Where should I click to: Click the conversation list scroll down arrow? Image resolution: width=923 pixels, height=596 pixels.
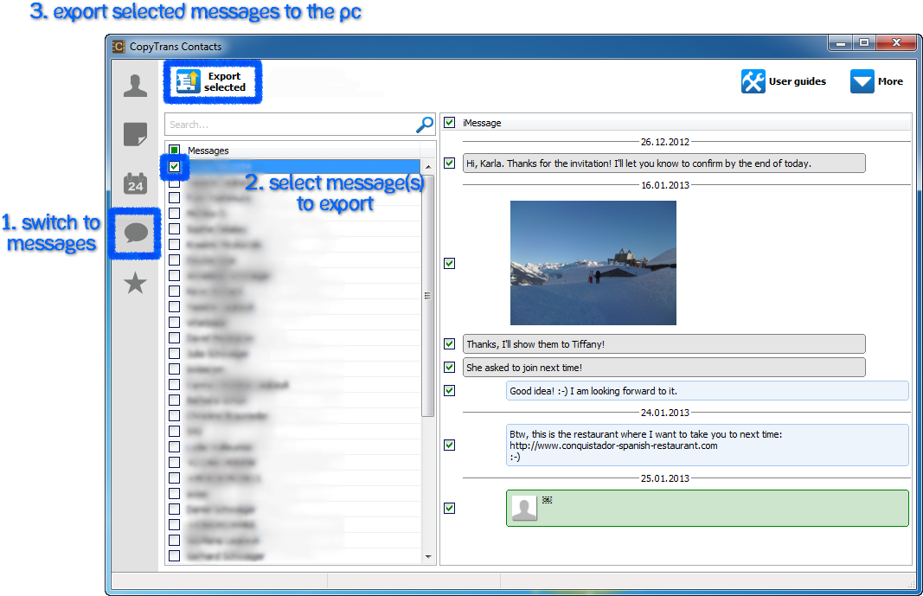click(428, 556)
